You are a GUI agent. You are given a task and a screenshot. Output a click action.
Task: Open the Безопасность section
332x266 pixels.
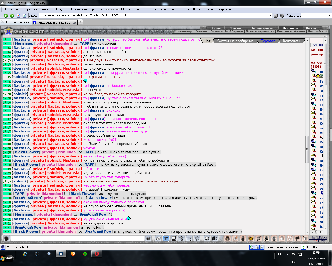click(262, 28)
